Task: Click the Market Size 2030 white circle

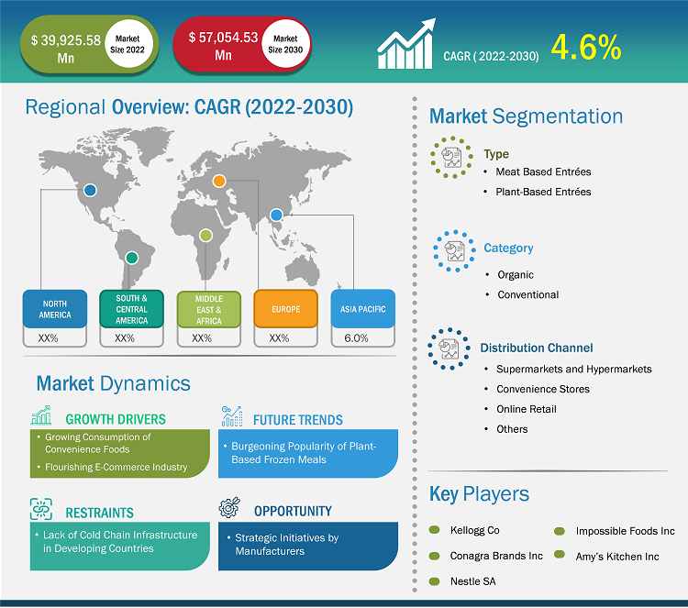Action: click(285, 44)
